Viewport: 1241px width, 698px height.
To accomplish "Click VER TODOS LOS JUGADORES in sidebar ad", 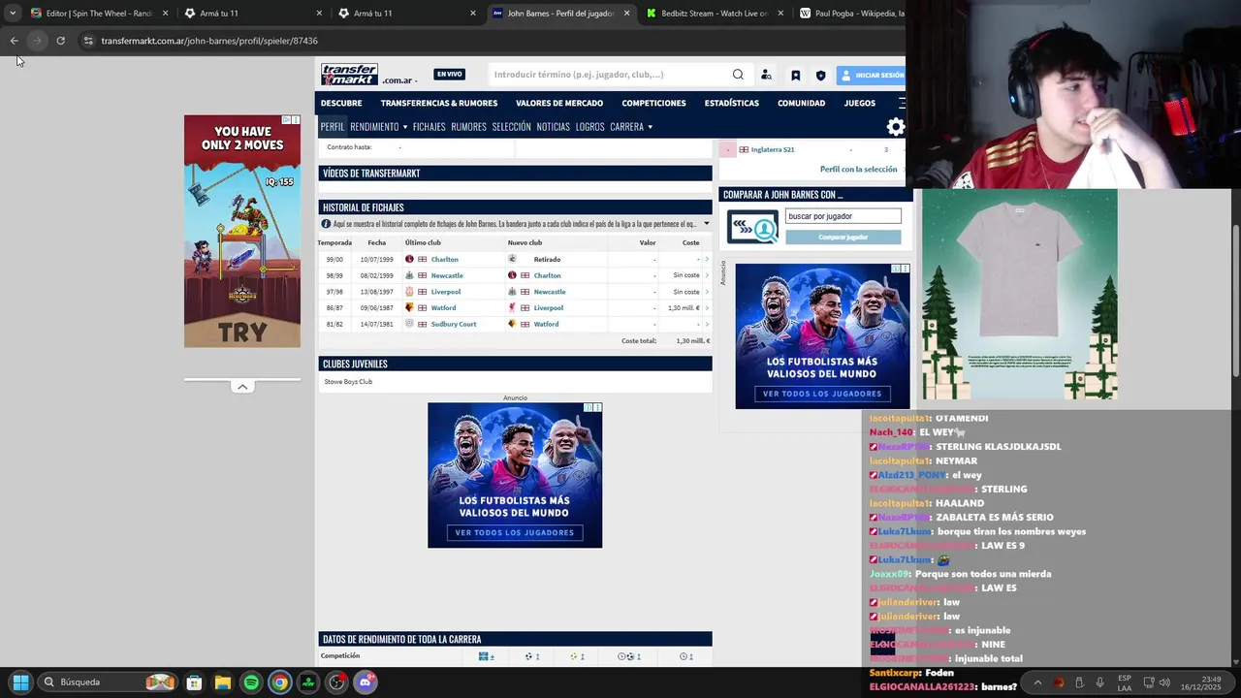I will [x=822, y=394].
